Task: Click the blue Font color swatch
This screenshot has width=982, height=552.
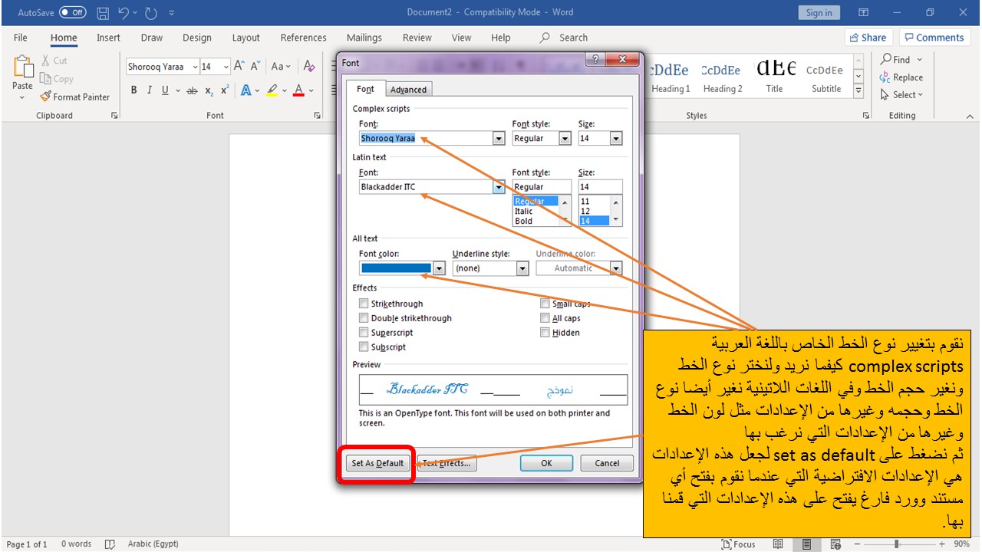Action: pos(396,268)
